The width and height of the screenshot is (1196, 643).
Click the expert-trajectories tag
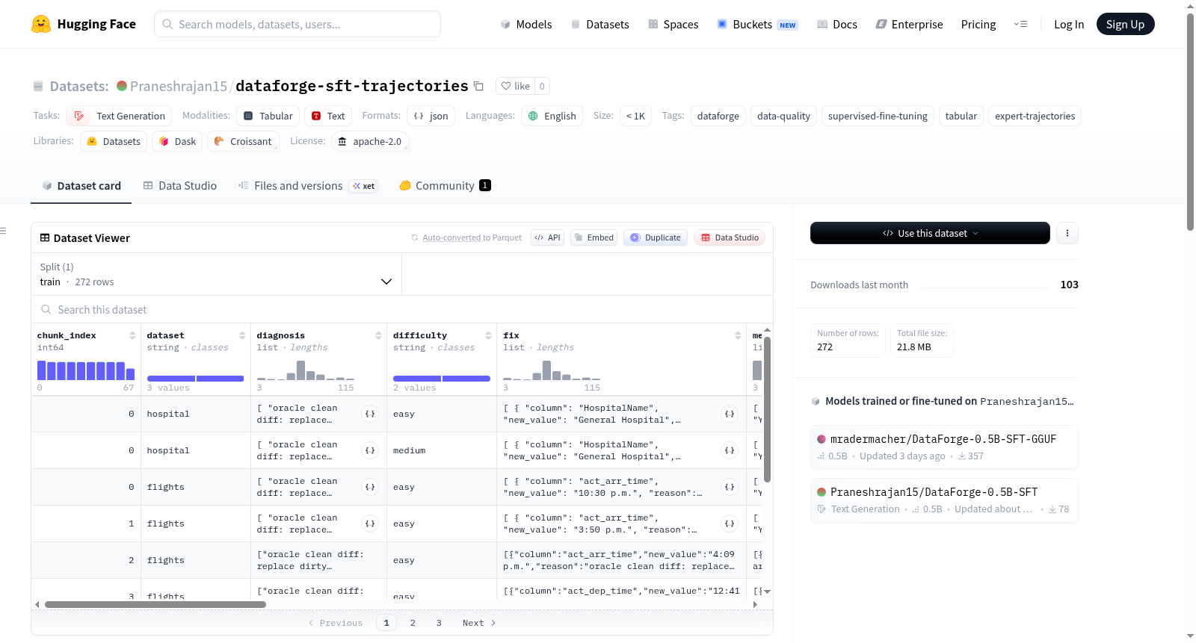(1035, 116)
